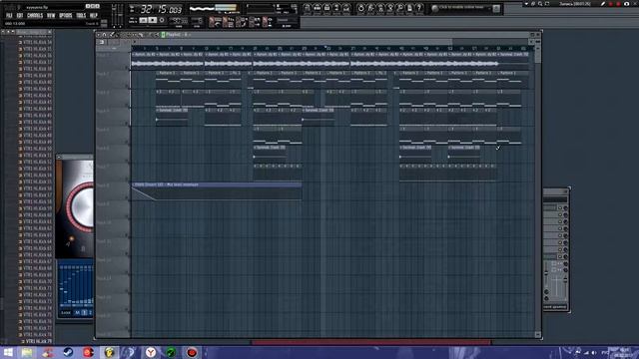639x359 pixels.
Task: Click the project info document icon
Action: (409, 8)
